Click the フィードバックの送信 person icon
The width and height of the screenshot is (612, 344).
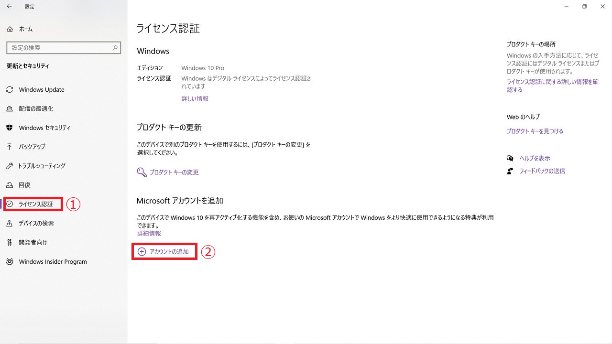click(510, 171)
